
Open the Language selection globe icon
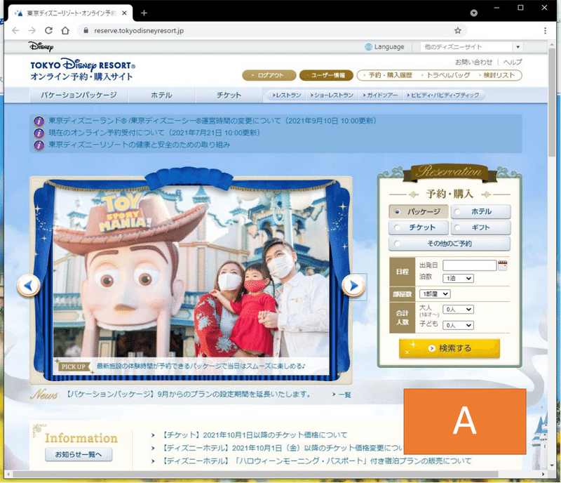(x=367, y=46)
